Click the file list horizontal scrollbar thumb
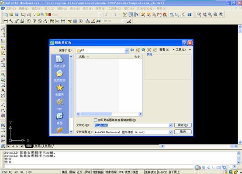The width and height of the screenshot is (242, 174). [96, 114]
